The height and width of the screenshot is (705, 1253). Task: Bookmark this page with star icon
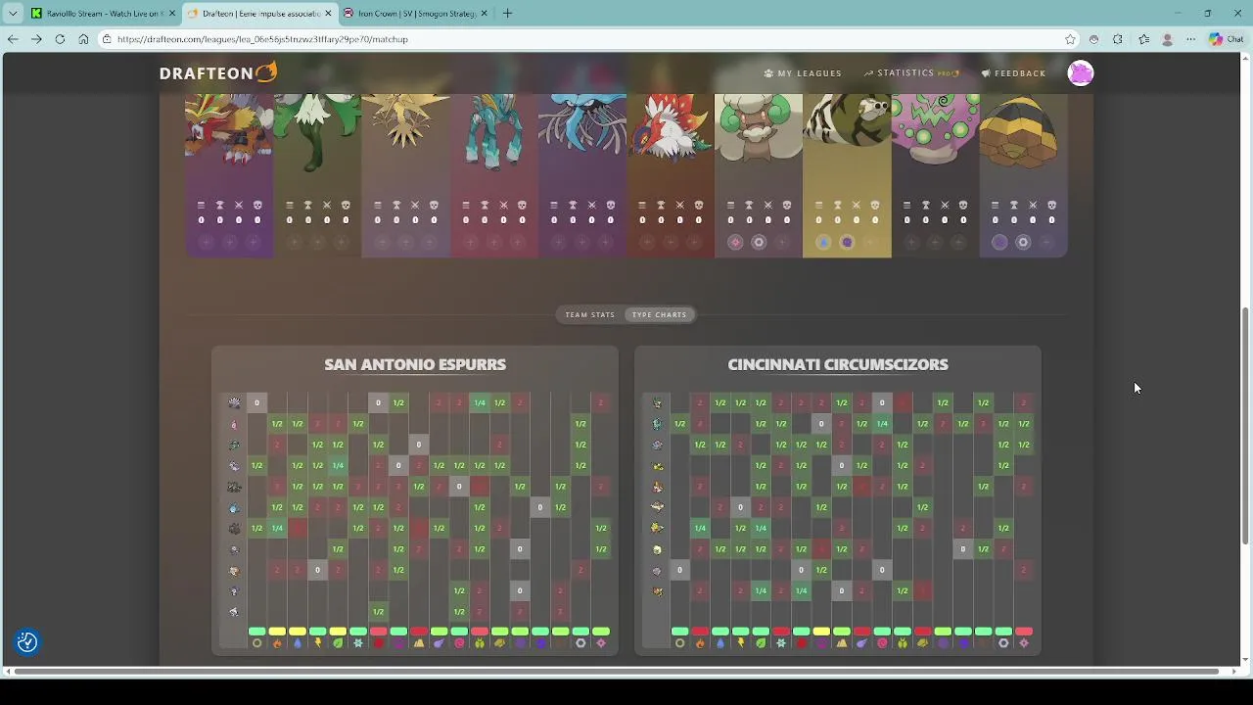pos(1070,39)
